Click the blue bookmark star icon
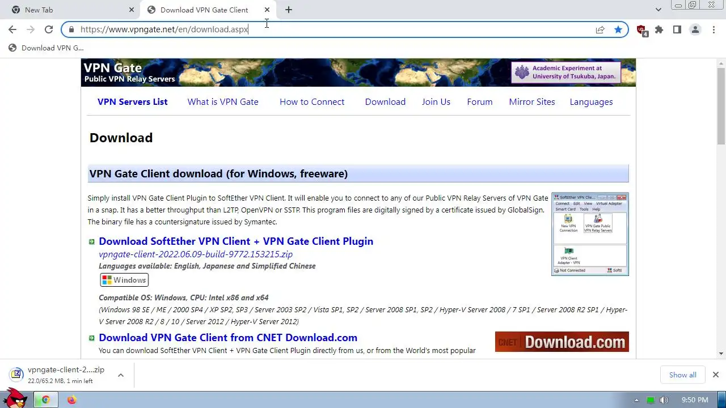This screenshot has height=408, width=726. tap(618, 29)
